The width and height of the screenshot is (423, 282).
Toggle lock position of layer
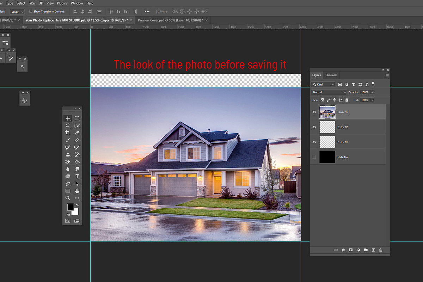(x=335, y=100)
